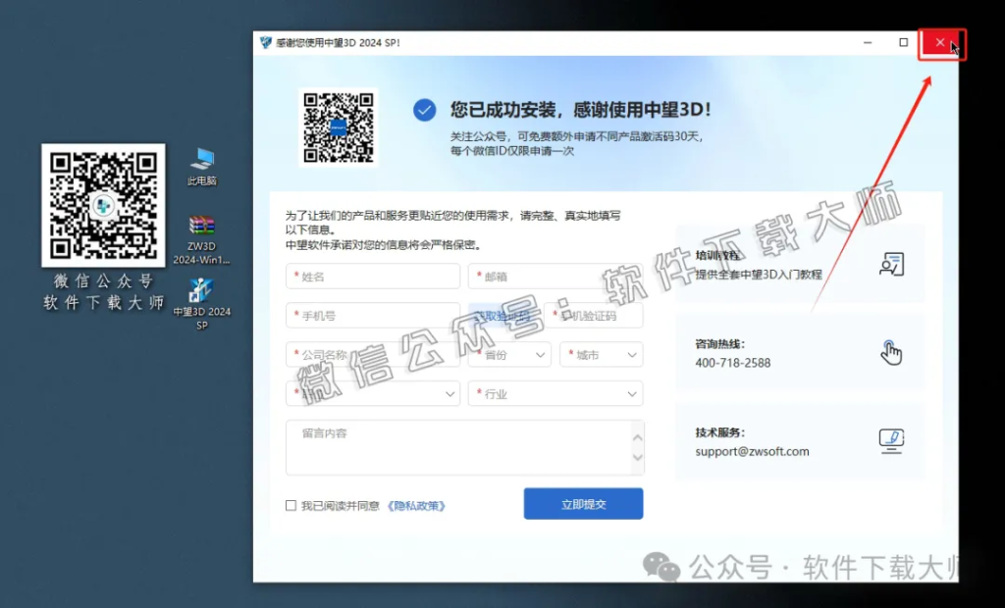1005x608 pixels.
Task: Click the dialog minimize button
Action: 867,43
